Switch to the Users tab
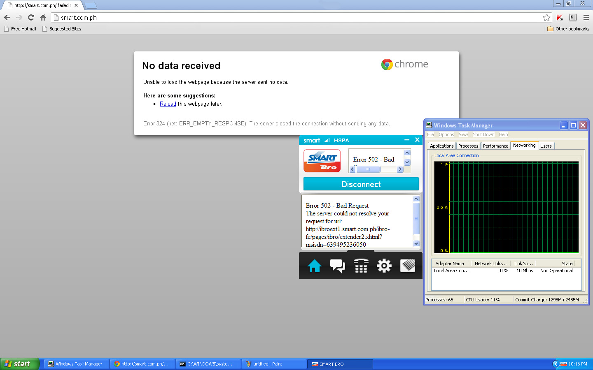This screenshot has height=370, width=593. (546, 146)
